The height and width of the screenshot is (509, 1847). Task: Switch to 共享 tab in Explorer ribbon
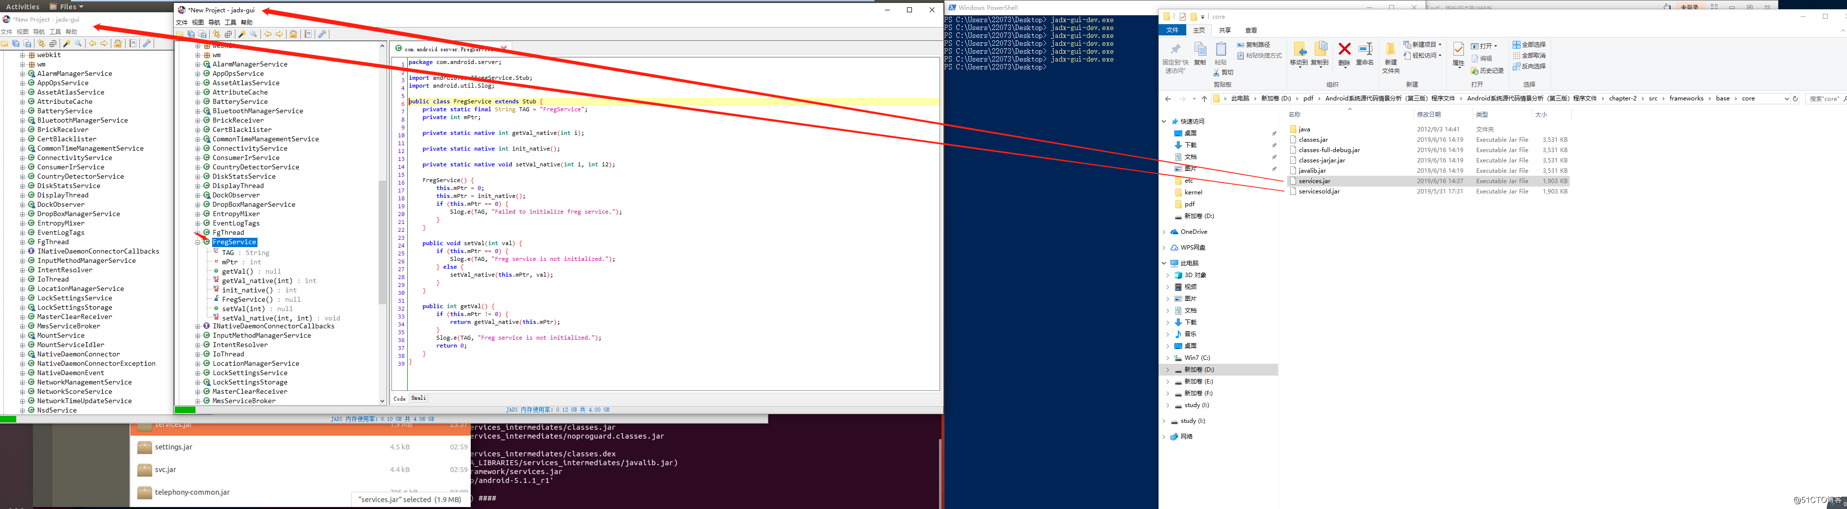coord(1225,30)
